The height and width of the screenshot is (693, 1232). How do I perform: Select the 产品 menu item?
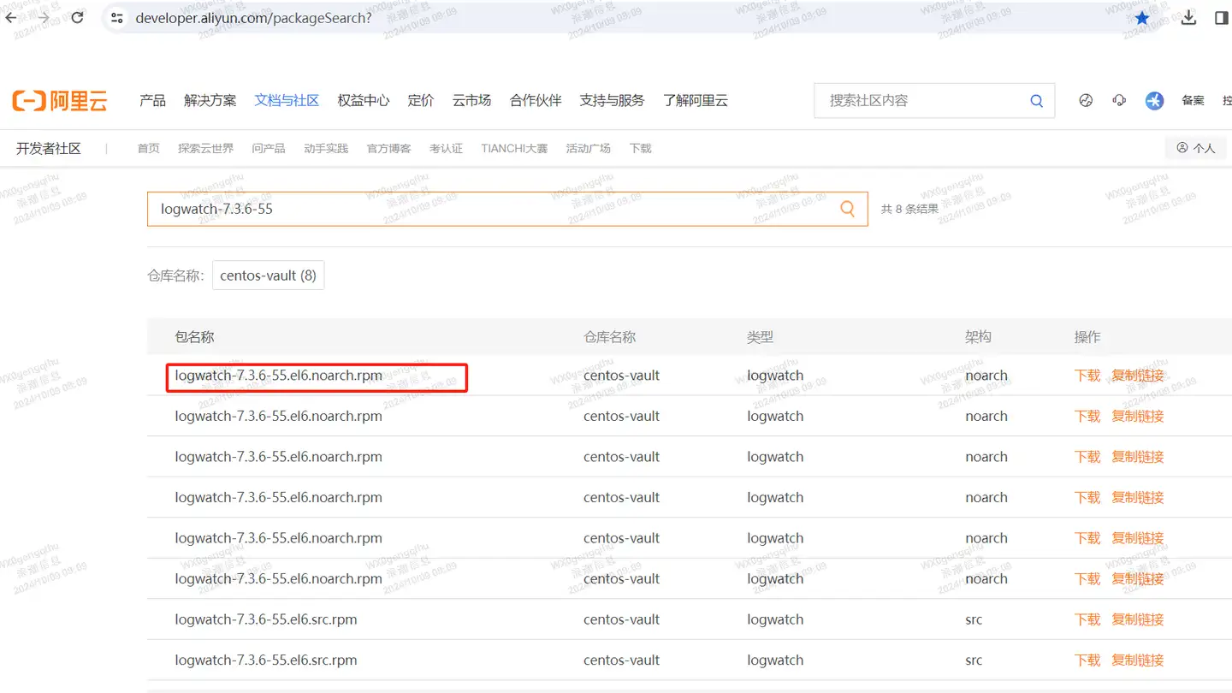coord(152,100)
